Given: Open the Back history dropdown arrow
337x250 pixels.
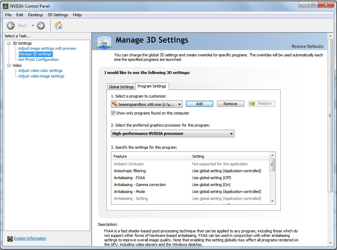Looking at the screenshot, I should point(33,26).
